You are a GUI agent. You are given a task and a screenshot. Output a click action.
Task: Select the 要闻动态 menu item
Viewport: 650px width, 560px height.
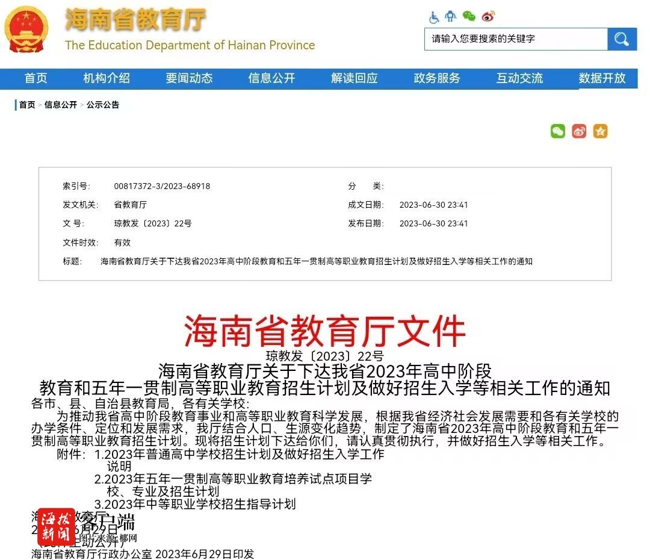click(x=189, y=78)
